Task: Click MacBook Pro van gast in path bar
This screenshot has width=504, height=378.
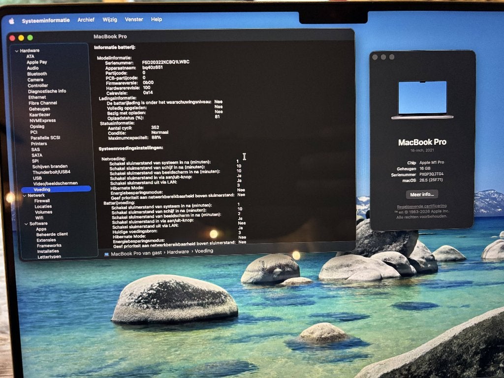Action: pyautogui.click(x=136, y=253)
